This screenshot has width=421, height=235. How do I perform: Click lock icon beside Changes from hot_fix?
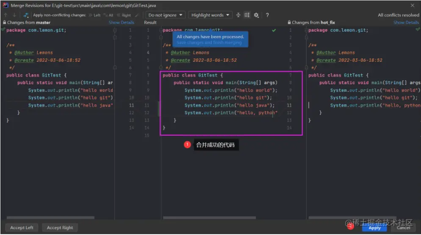[x=289, y=22]
